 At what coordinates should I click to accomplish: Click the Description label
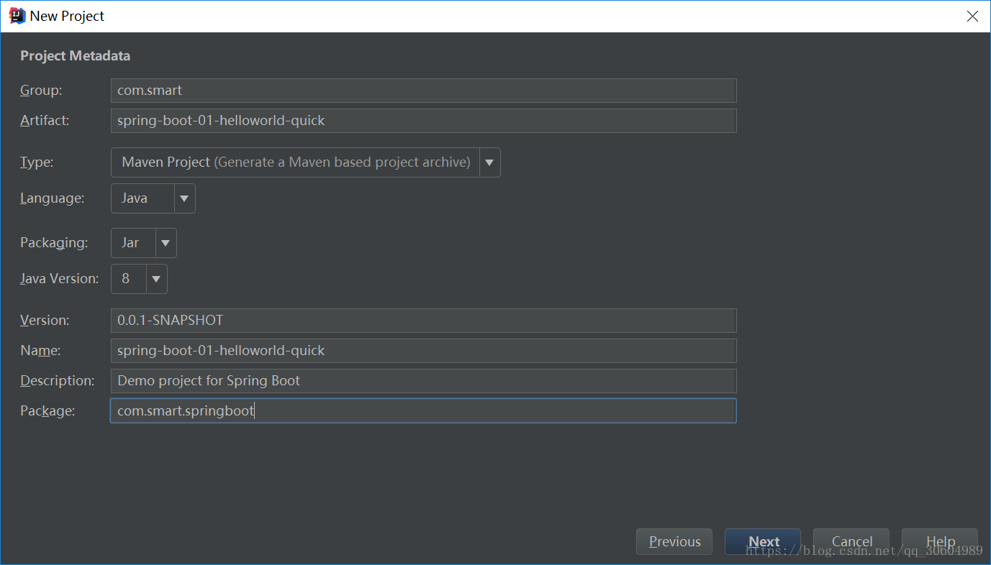point(57,381)
